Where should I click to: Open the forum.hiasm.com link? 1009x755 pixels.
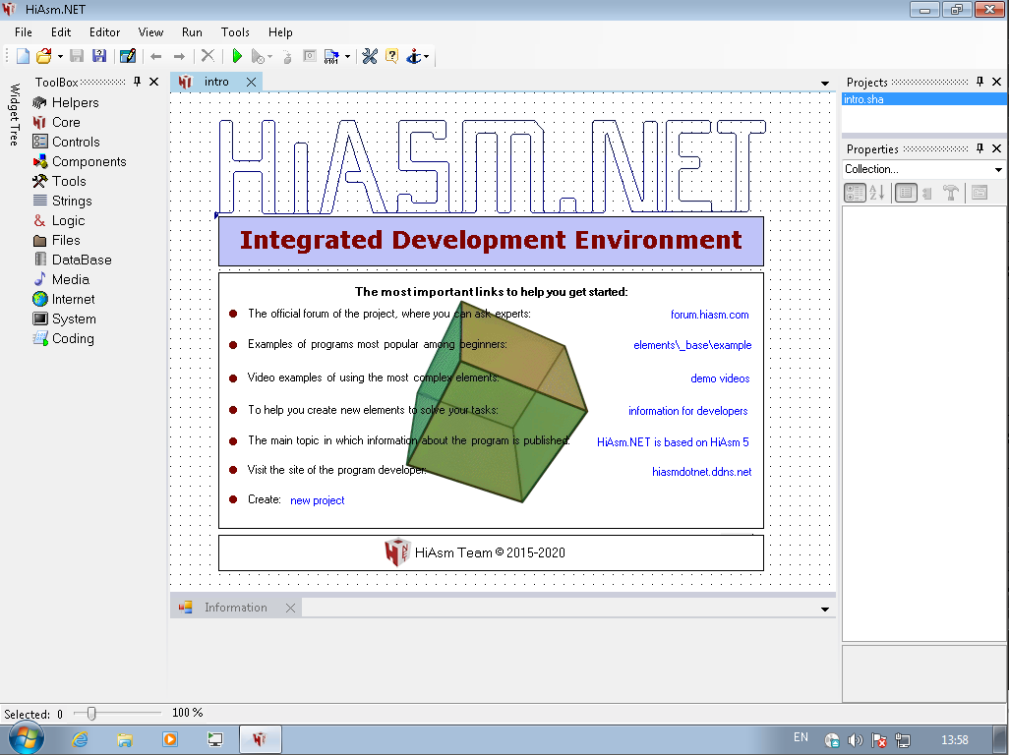click(x=709, y=315)
